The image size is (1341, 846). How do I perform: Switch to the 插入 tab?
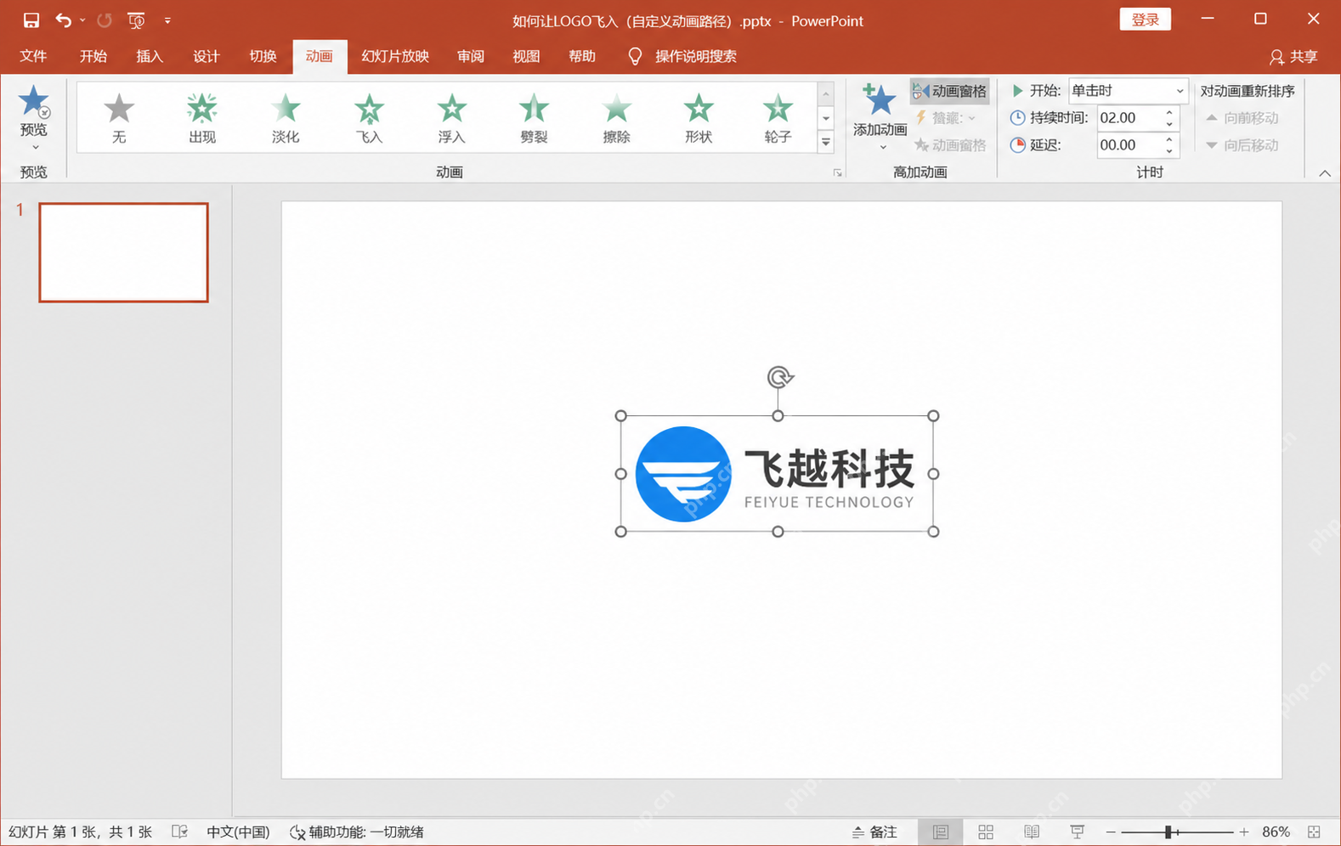point(150,56)
